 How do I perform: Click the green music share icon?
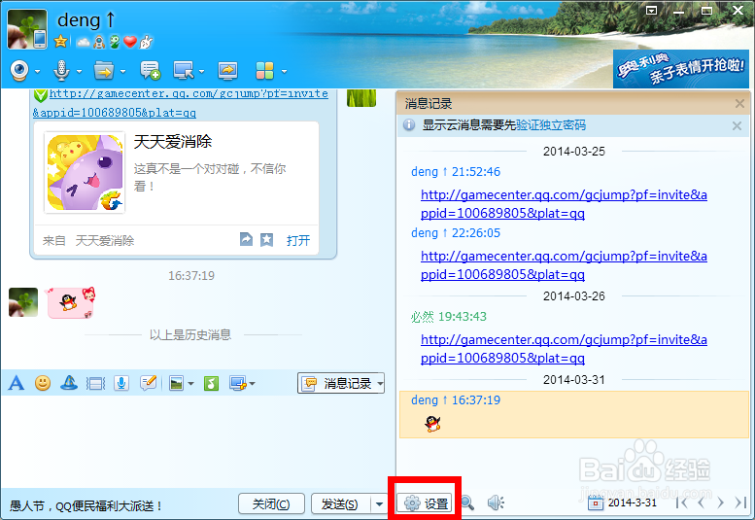(212, 383)
